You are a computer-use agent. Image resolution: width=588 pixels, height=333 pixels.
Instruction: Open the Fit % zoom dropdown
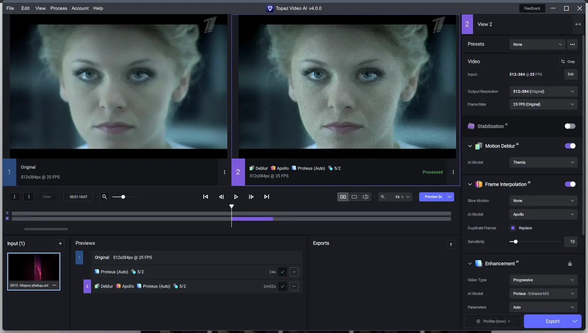(402, 197)
